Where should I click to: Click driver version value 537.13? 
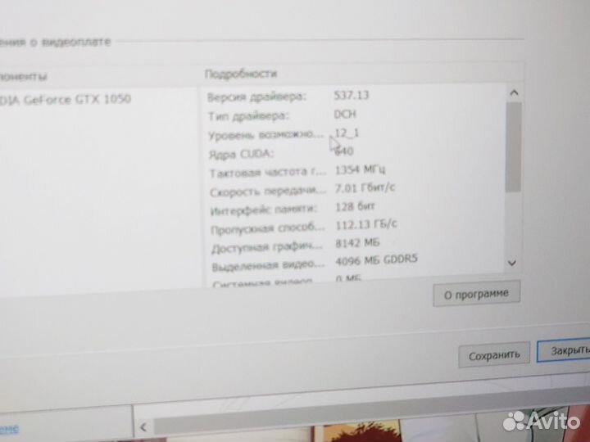[351, 95]
